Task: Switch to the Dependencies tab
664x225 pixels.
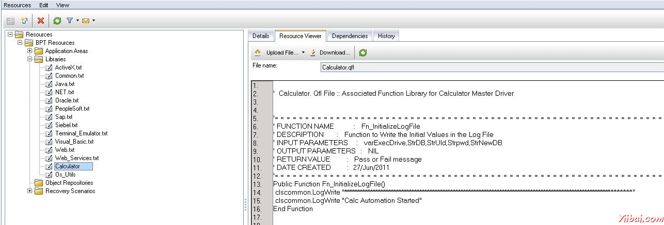Action: tap(350, 36)
